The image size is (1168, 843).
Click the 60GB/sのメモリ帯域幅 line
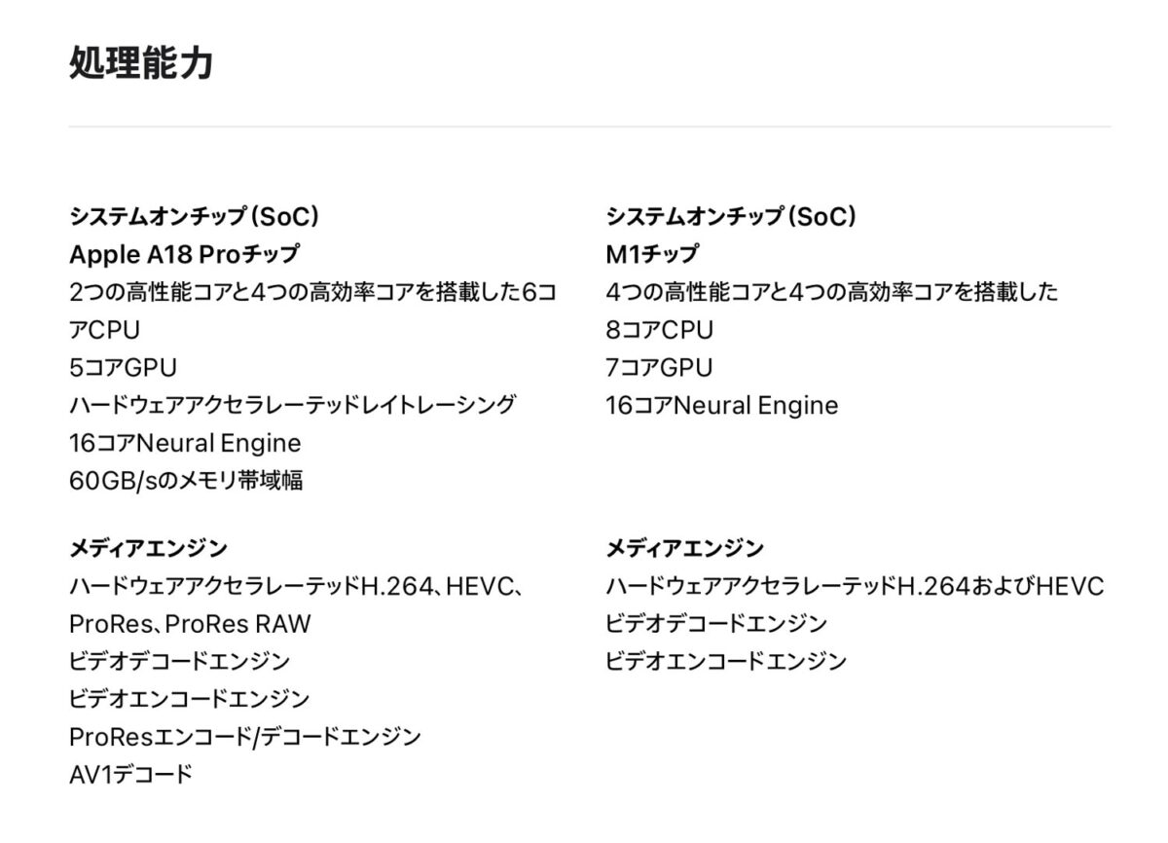click(186, 481)
